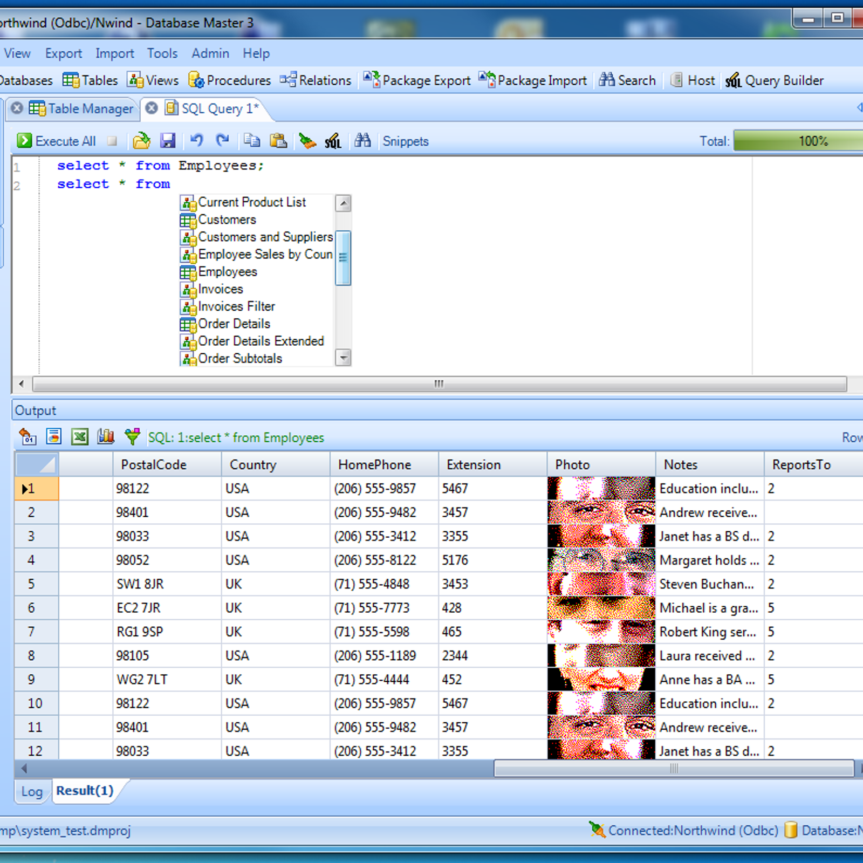
Task: Click Package Export in the main toolbar
Action: click(x=416, y=80)
